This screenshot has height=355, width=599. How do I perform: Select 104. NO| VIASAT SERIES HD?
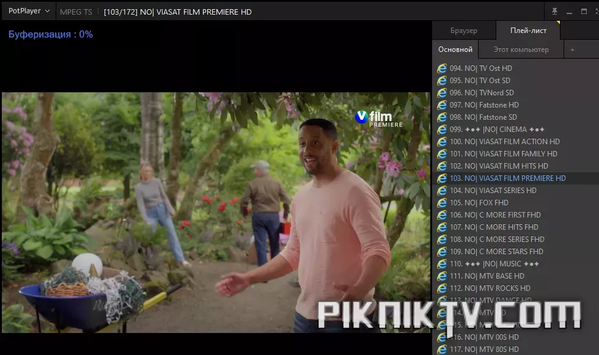(x=516, y=191)
